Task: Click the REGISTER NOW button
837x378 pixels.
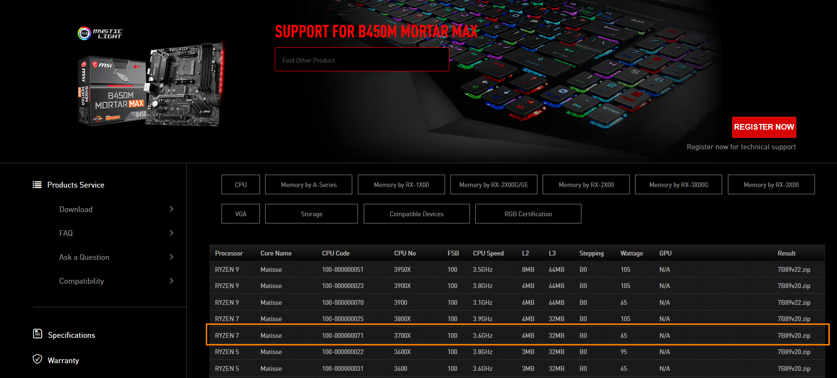Action: click(x=764, y=127)
